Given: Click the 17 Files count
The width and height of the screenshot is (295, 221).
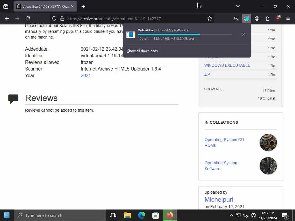Looking at the screenshot, I should [x=269, y=91].
